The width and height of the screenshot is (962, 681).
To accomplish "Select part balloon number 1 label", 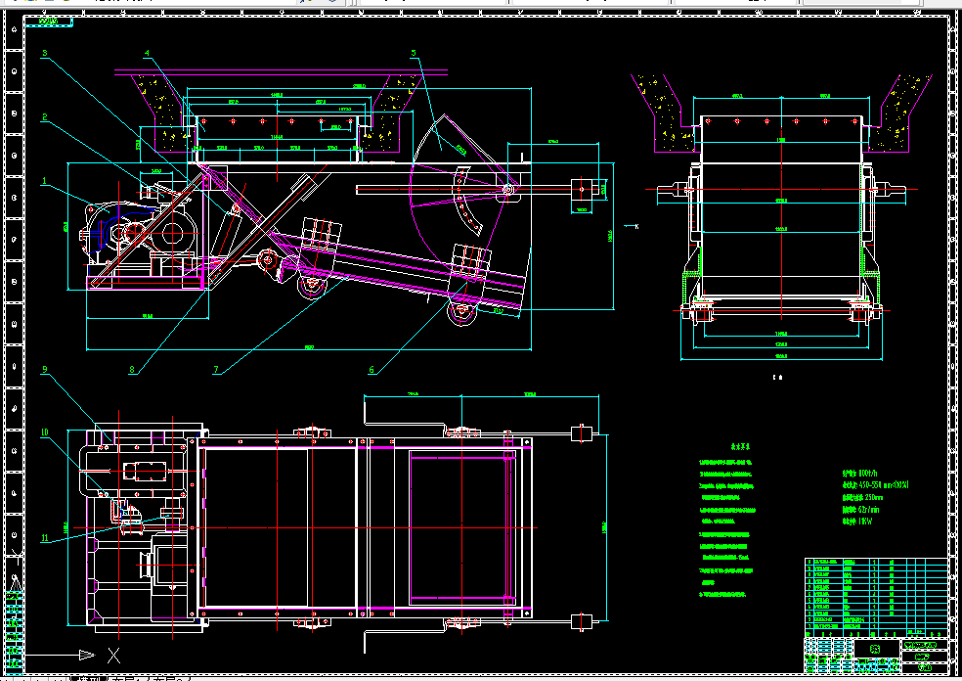I will [x=44, y=181].
